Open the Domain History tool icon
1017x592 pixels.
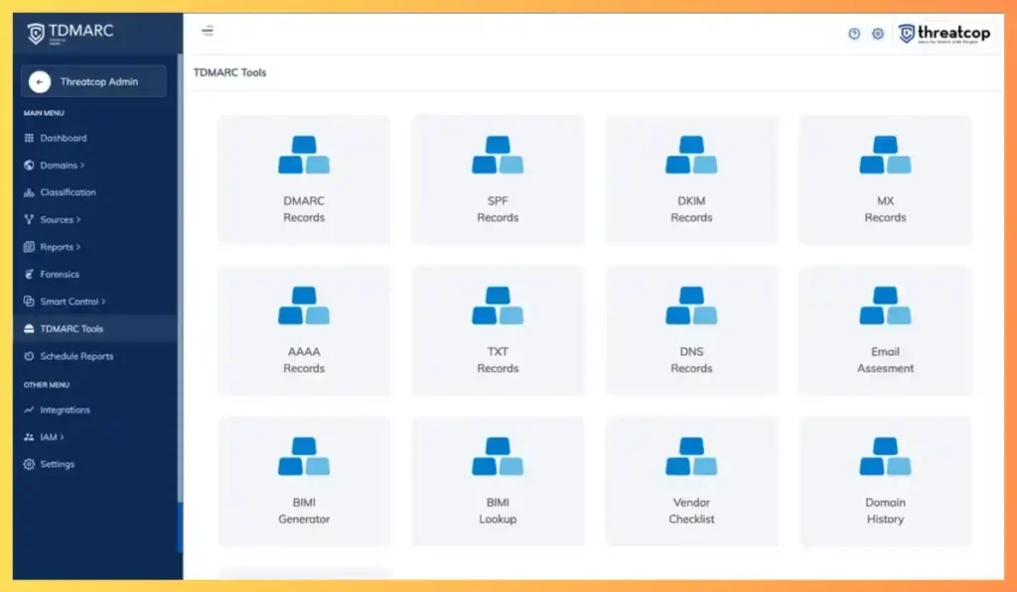885,456
